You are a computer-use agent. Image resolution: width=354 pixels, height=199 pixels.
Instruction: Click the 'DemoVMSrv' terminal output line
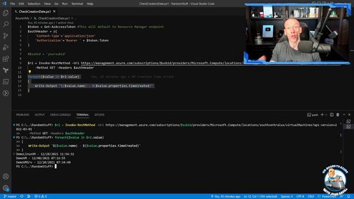[43, 162]
